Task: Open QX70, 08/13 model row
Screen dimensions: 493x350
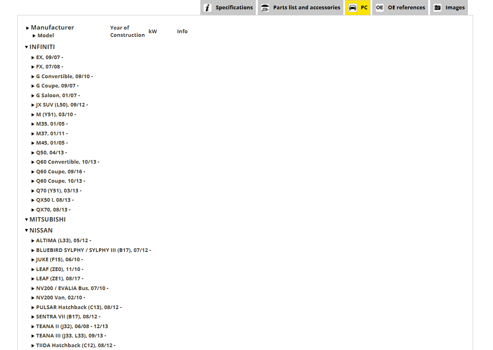Action: (53, 209)
